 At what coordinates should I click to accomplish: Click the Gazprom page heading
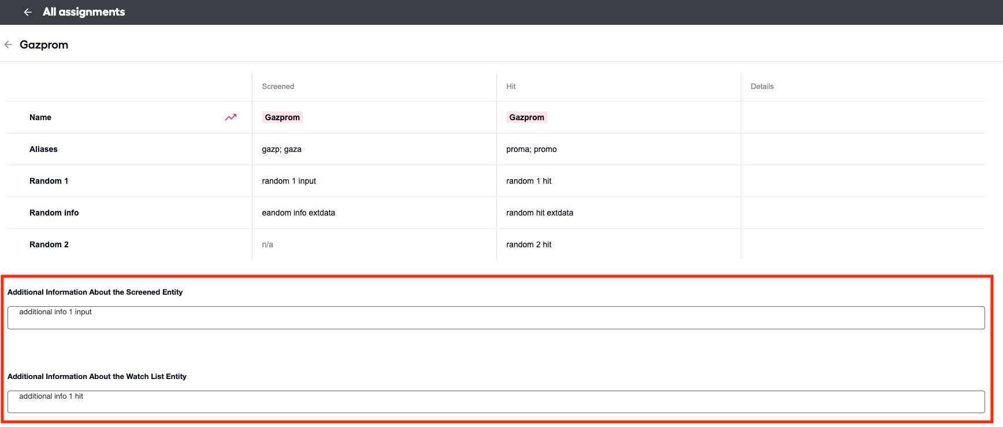click(x=44, y=44)
